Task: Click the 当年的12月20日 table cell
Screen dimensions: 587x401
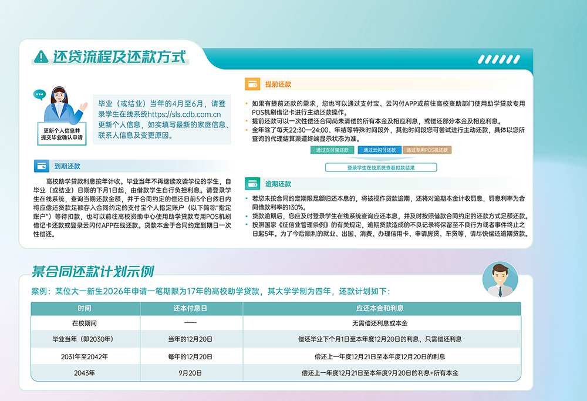Action: (x=190, y=339)
